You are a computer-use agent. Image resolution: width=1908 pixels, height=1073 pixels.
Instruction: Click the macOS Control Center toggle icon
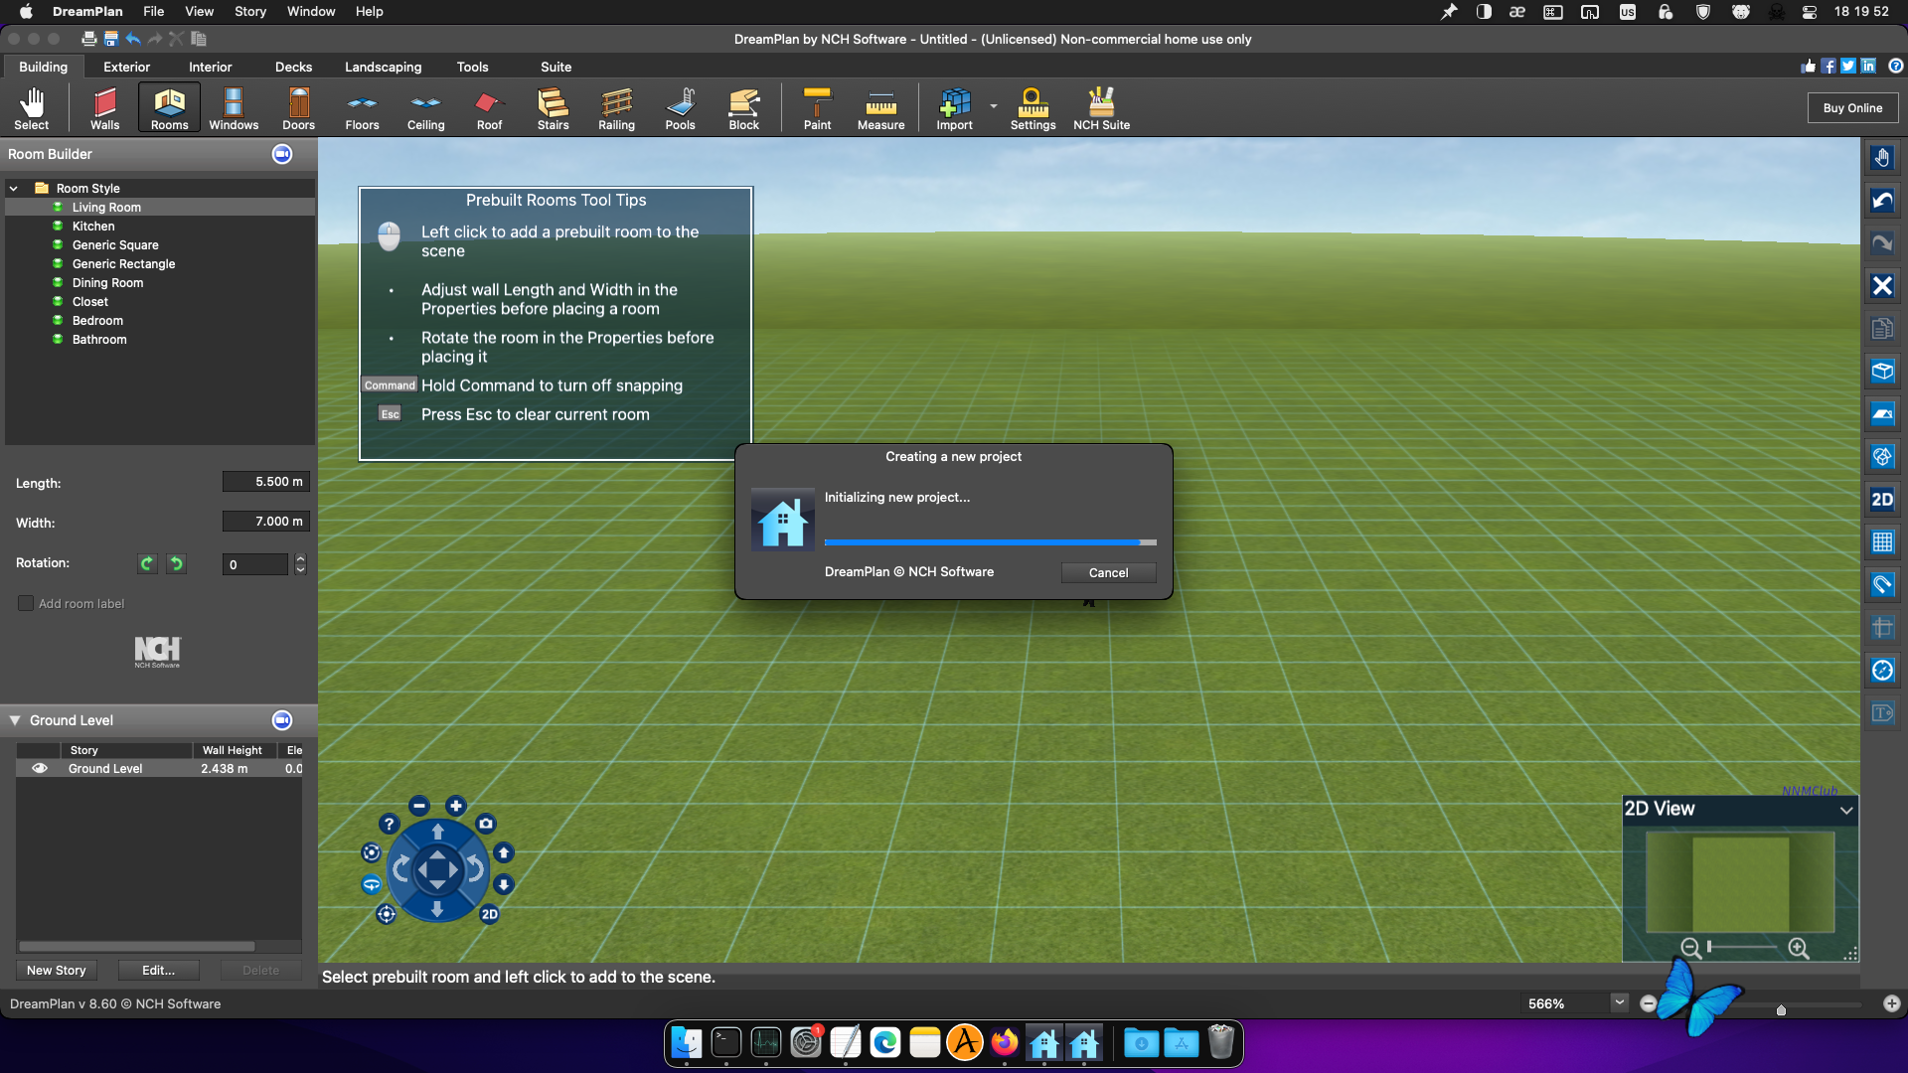[1810, 12]
